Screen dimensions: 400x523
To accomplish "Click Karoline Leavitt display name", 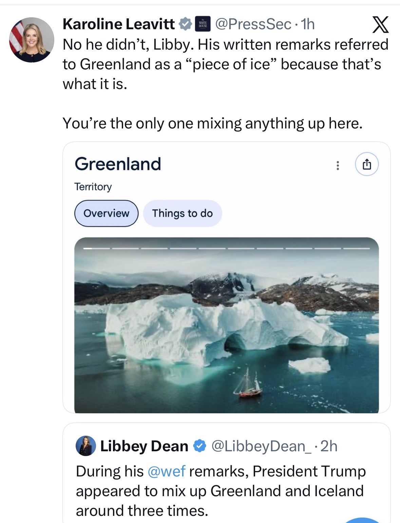I will pos(119,24).
